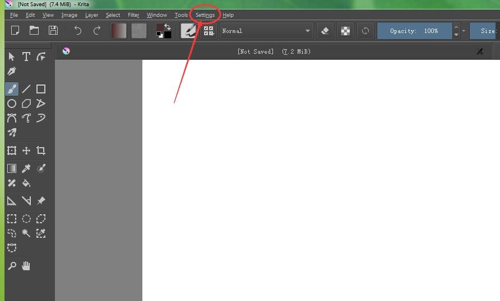Select the Reference Images pin tool
Image resolution: width=500 pixels, height=301 pixels.
41,201
